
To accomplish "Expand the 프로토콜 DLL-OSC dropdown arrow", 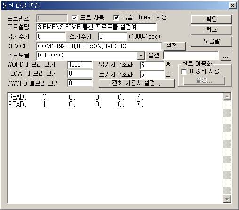I will coord(141,56).
